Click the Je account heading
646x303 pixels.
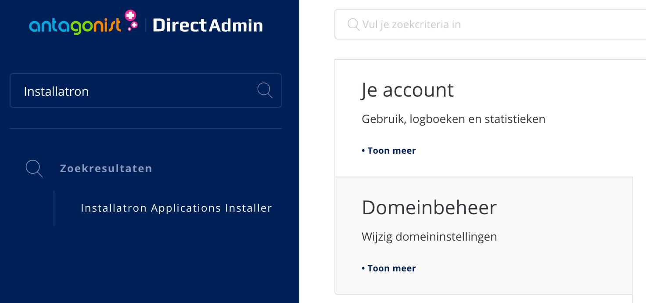coord(408,90)
